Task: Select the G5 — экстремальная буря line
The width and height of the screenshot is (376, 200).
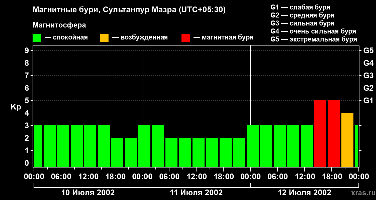Action: pyautogui.click(x=314, y=39)
